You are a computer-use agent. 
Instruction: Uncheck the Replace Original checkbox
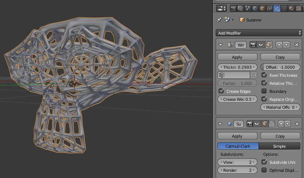click(x=264, y=99)
